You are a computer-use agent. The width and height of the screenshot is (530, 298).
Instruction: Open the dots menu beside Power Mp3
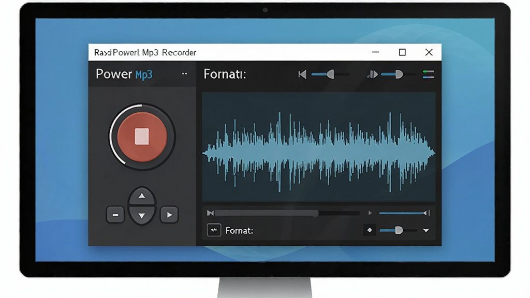[x=184, y=73]
